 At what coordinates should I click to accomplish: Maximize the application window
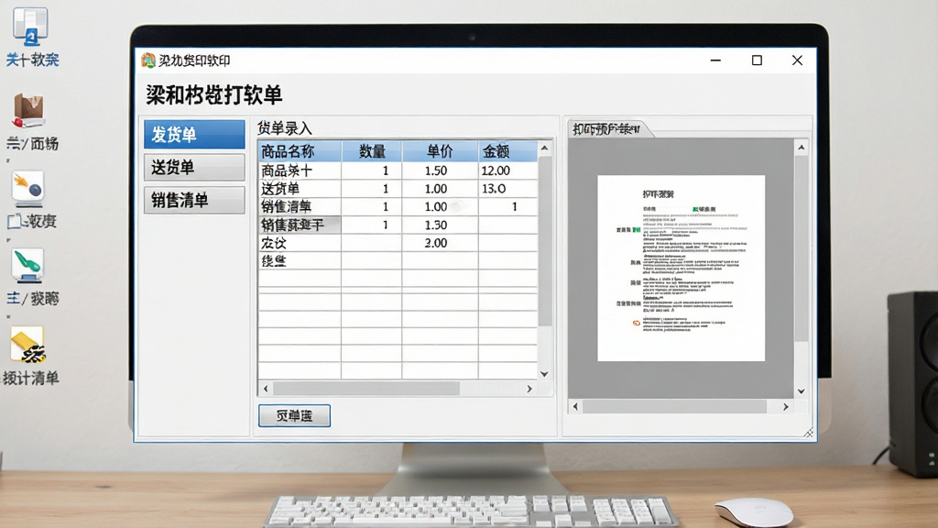pos(757,60)
